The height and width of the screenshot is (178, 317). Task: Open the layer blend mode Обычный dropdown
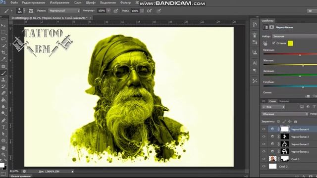coord(285,114)
